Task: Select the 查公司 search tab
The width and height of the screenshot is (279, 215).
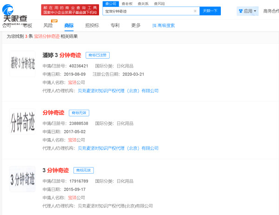Action: pyautogui.click(x=111, y=4)
